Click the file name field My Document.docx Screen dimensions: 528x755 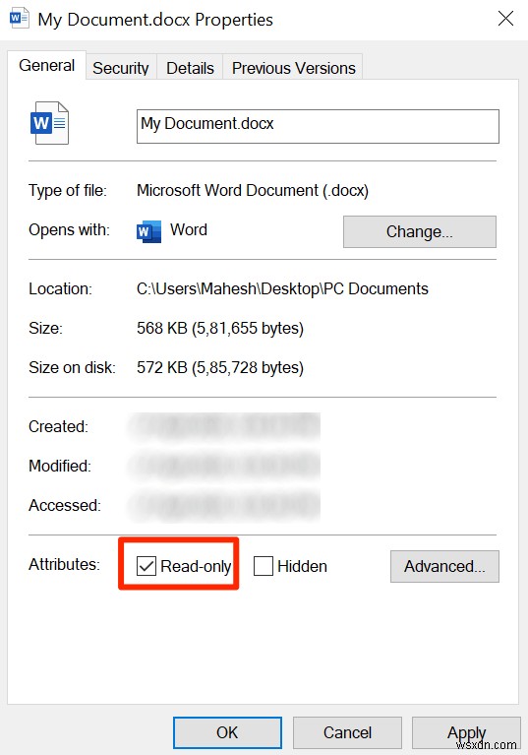pos(318,126)
